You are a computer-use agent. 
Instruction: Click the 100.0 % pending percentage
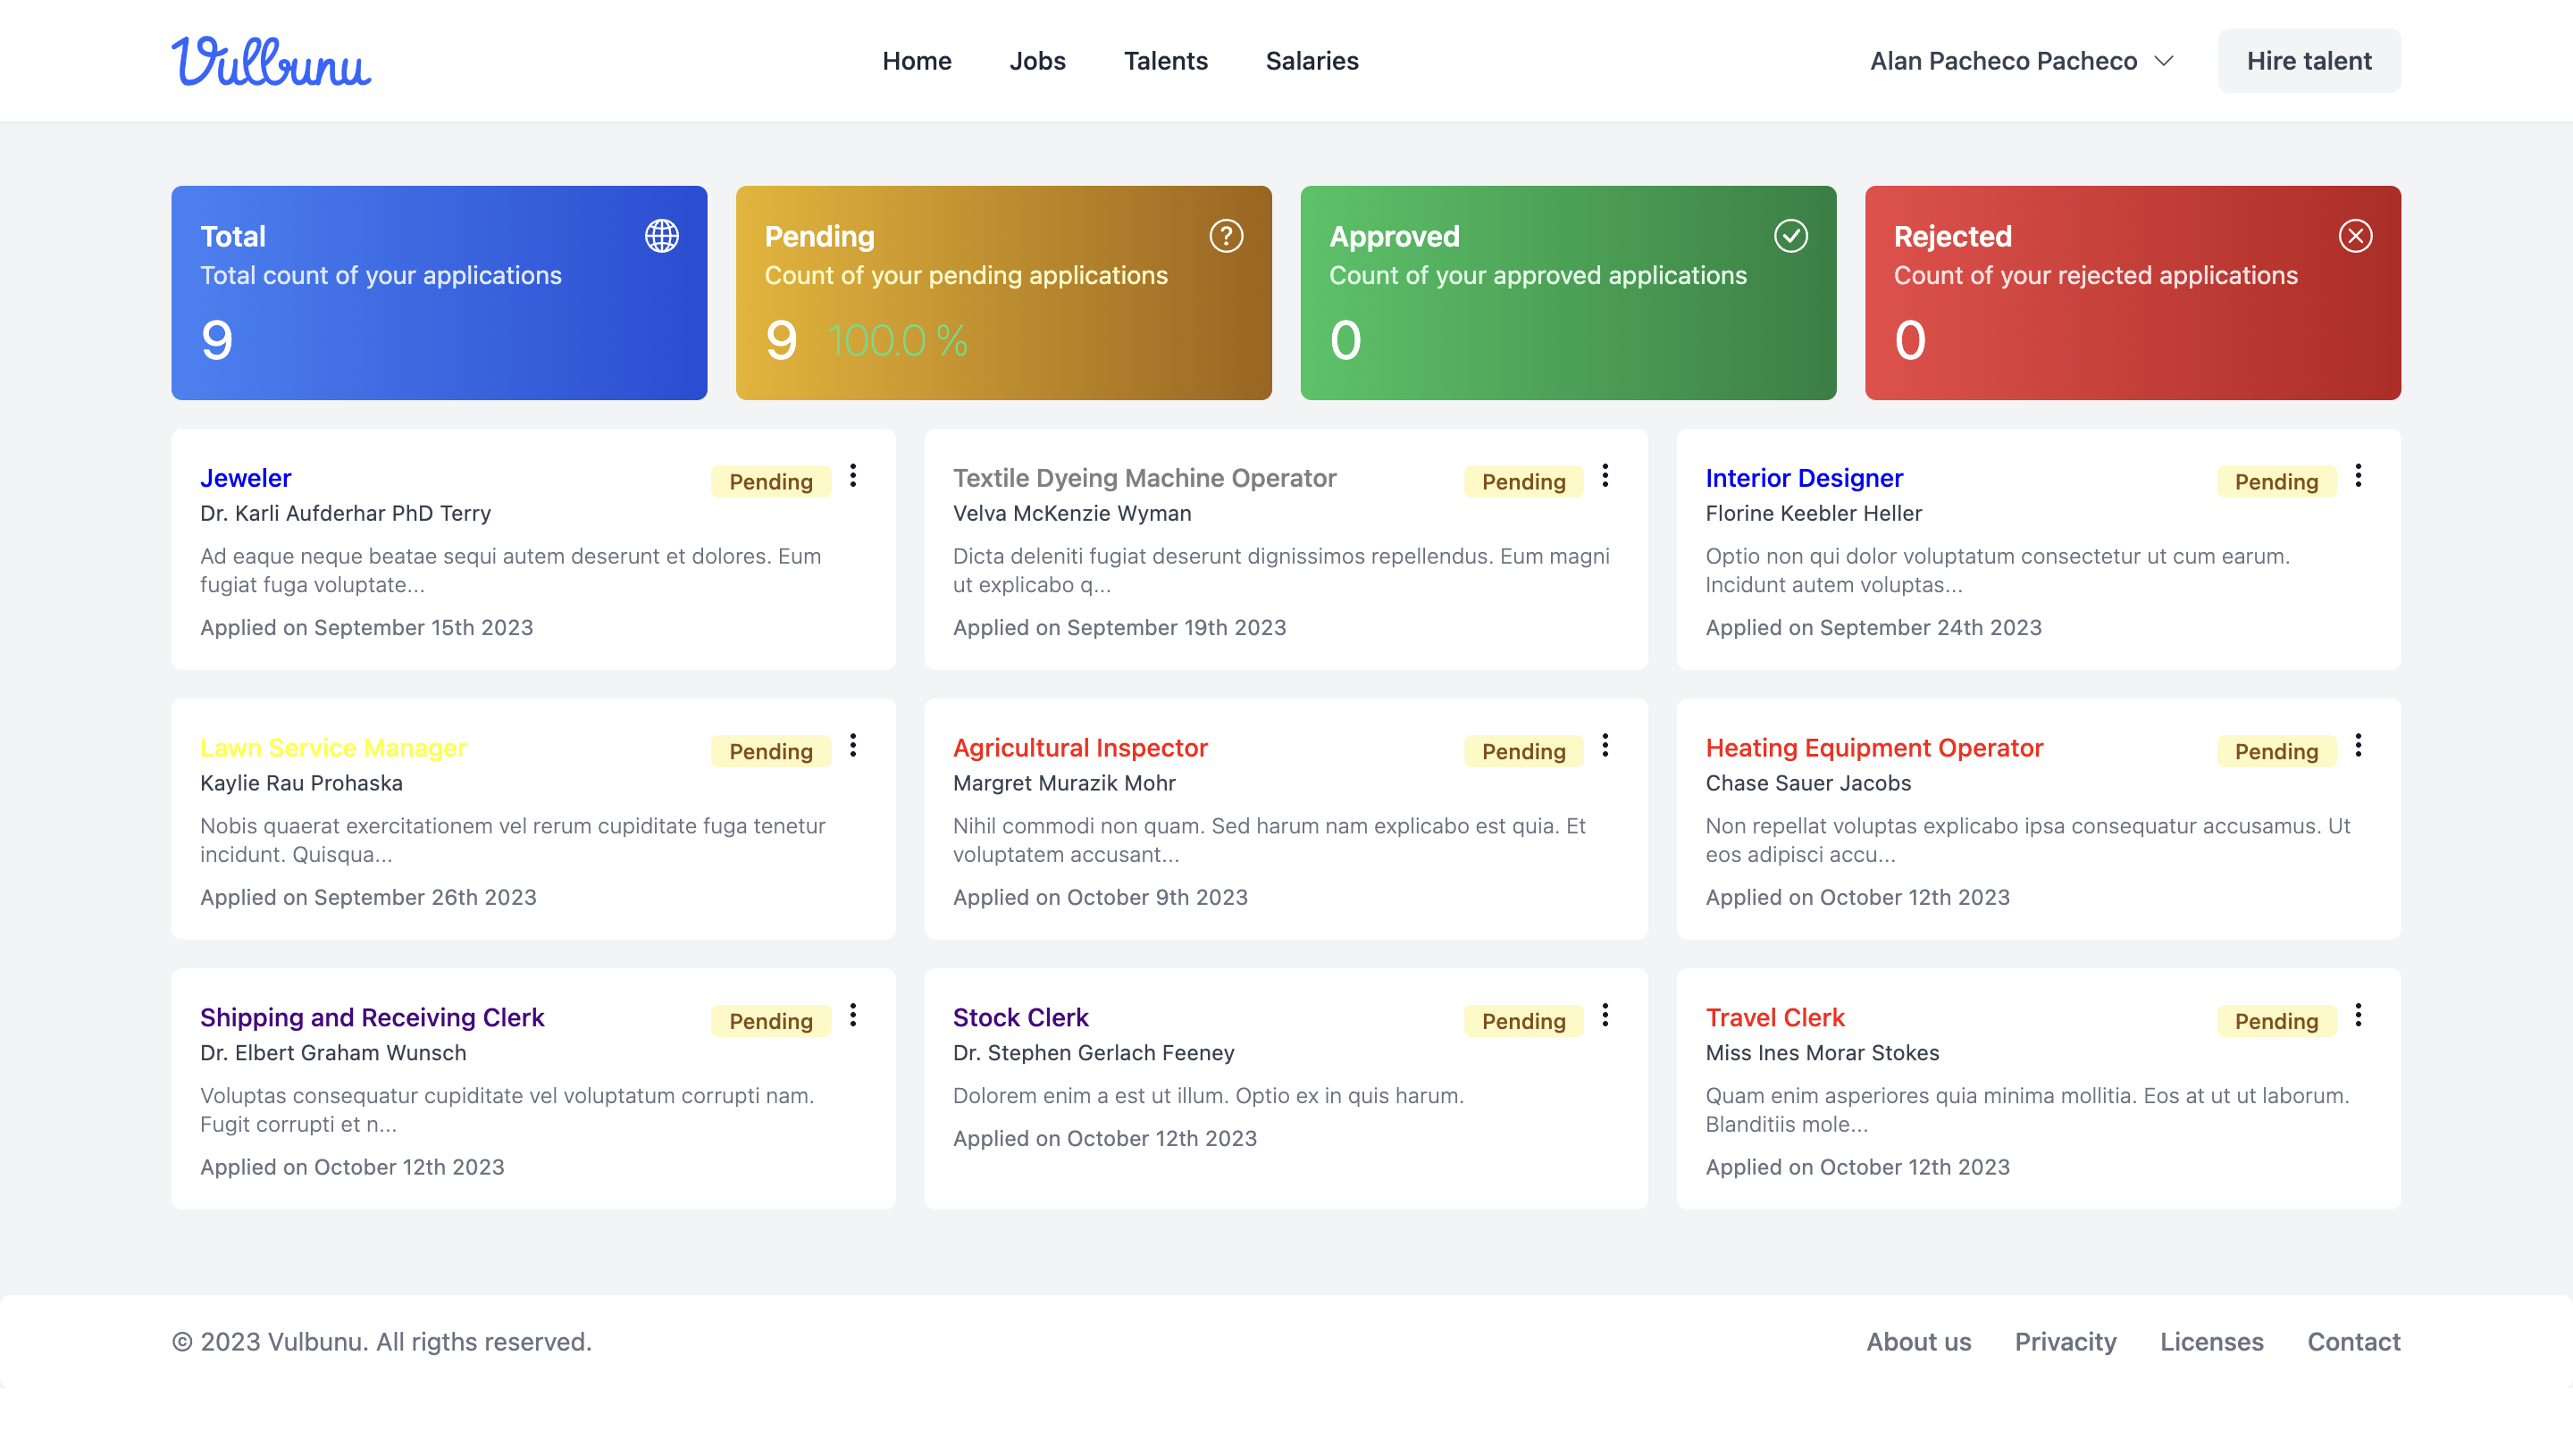pos(897,341)
